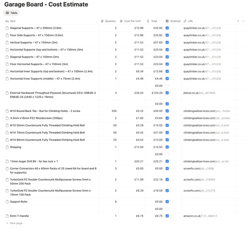Uncheck Ordered for 6mm T-Handle

[167, 216]
